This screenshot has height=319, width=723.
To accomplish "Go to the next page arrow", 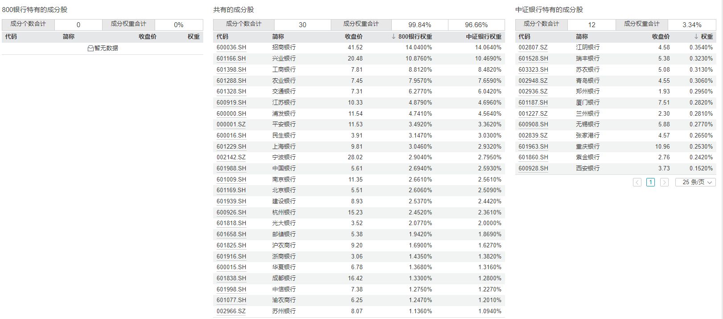I will [664, 182].
